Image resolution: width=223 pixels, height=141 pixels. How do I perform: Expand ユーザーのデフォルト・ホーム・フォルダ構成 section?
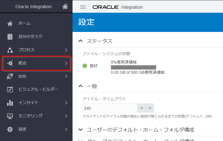tap(80, 130)
